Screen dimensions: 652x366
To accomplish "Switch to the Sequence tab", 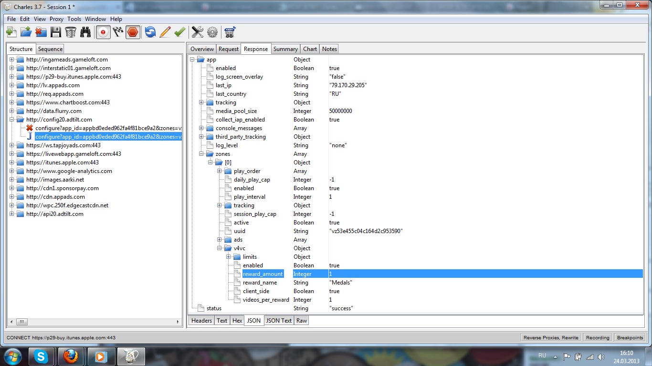I will click(50, 49).
